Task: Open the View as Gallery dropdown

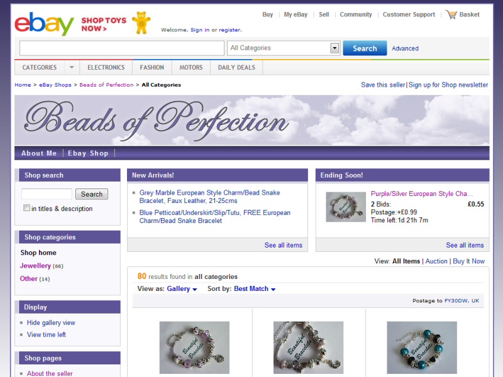Action: click(x=182, y=289)
